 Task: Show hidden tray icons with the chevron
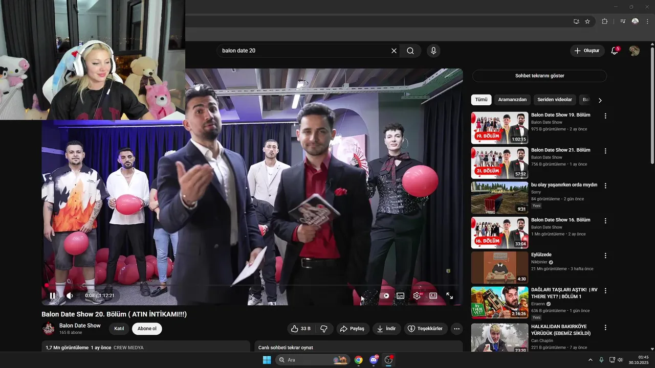tap(590, 360)
